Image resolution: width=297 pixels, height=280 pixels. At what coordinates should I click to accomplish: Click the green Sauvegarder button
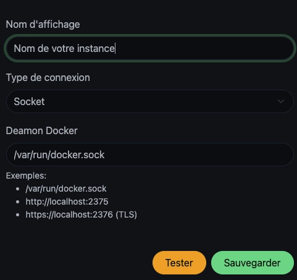point(253,263)
